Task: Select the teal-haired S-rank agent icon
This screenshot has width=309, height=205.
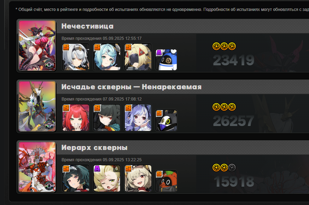Action: click(x=107, y=57)
